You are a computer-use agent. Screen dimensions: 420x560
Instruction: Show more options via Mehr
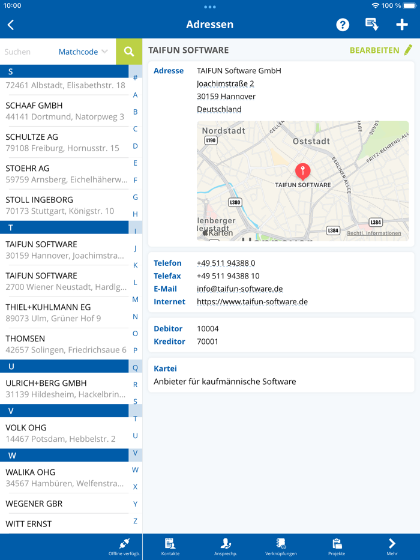(392, 546)
